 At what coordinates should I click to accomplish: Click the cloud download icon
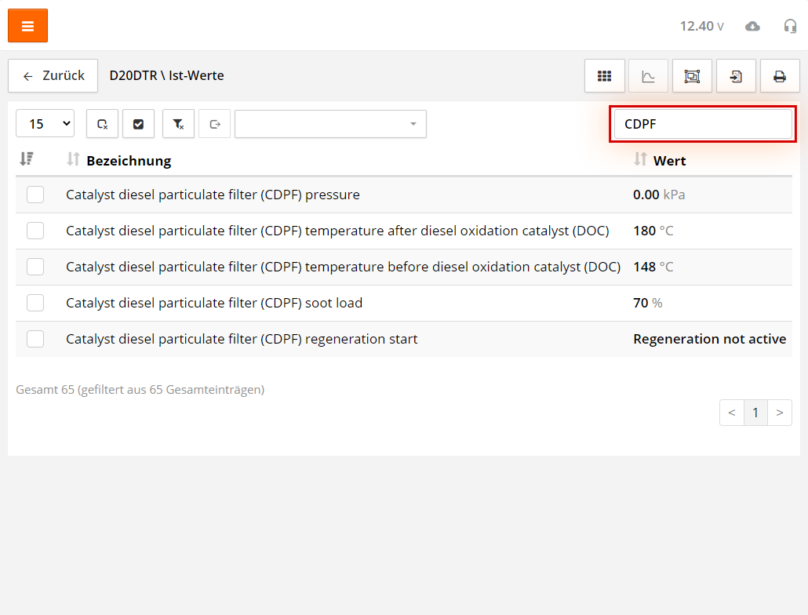click(752, 26)
